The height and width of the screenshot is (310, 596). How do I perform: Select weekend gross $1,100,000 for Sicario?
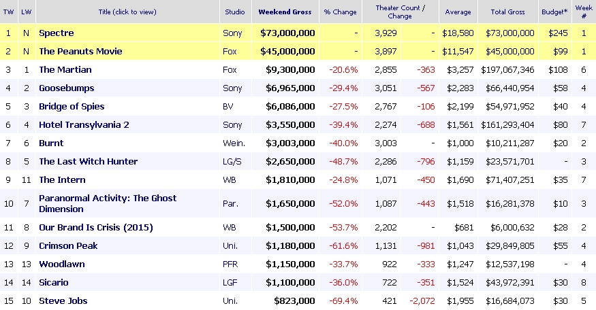point(290,283)
